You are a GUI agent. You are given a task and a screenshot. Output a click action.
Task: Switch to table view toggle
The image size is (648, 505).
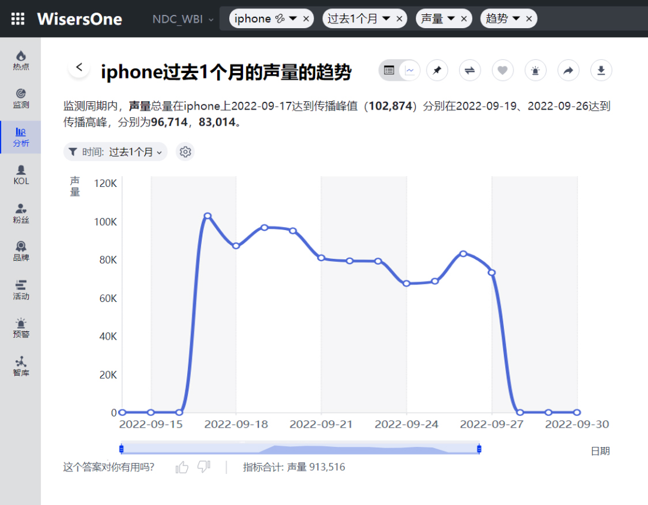click(x=389, y=70)
